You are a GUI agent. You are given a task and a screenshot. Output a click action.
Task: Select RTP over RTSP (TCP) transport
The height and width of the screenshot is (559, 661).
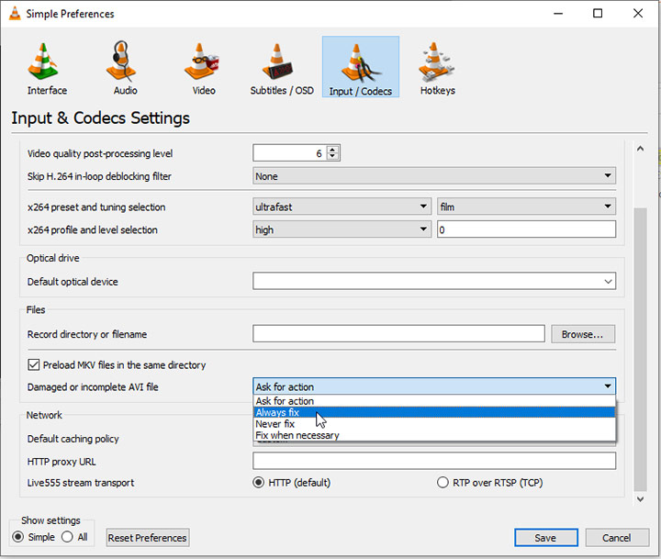(x=445, y=483)
